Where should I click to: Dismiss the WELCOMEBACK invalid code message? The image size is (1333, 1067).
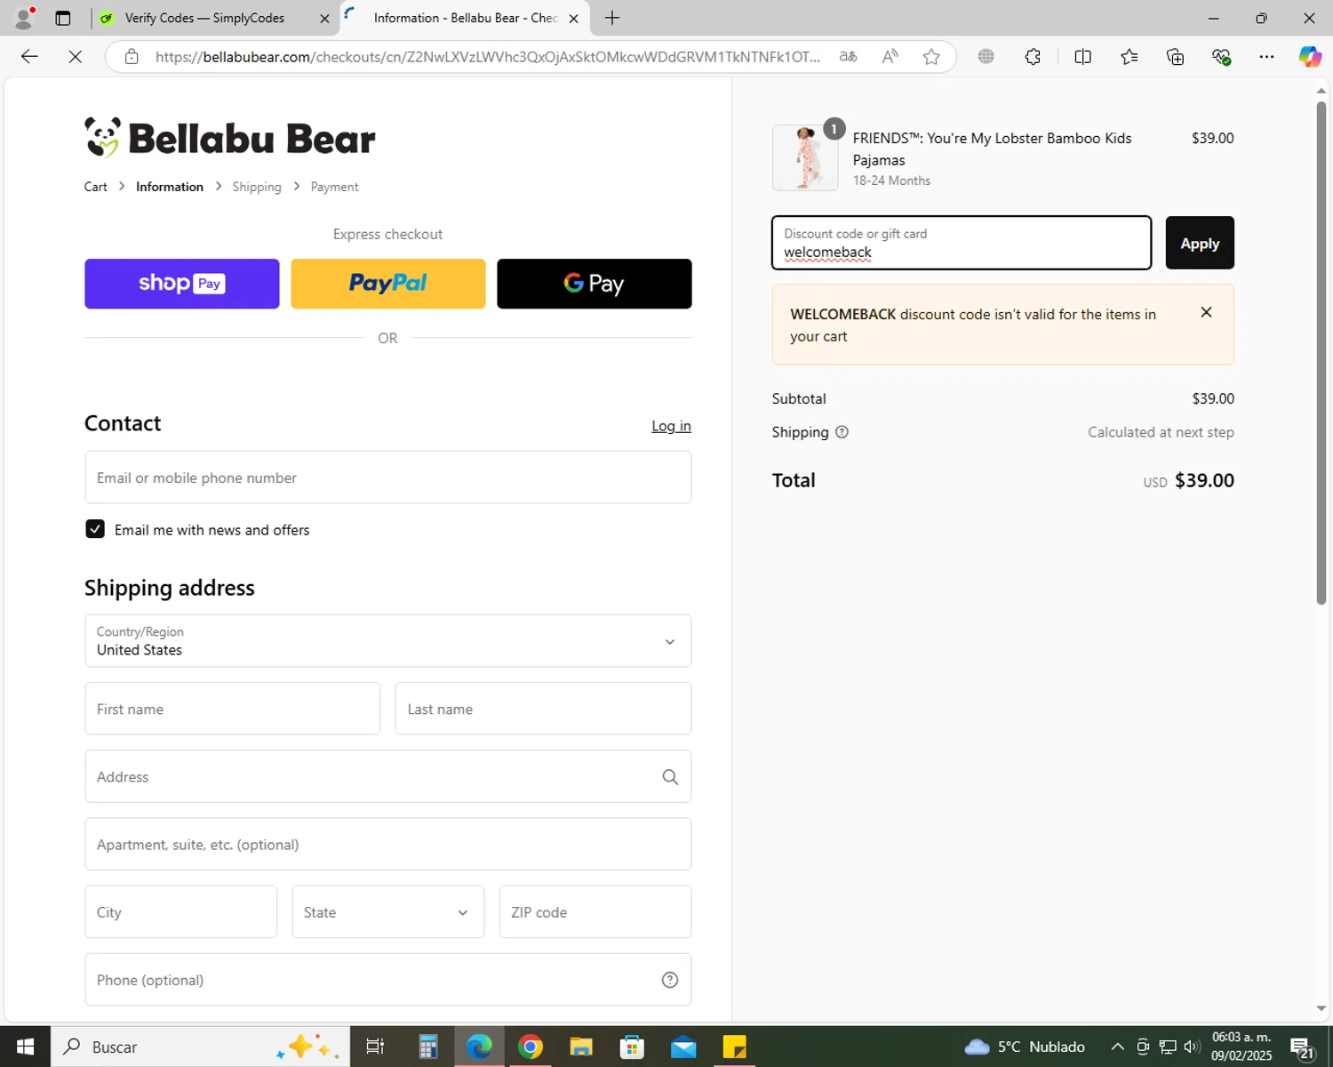coord(1206,312)
